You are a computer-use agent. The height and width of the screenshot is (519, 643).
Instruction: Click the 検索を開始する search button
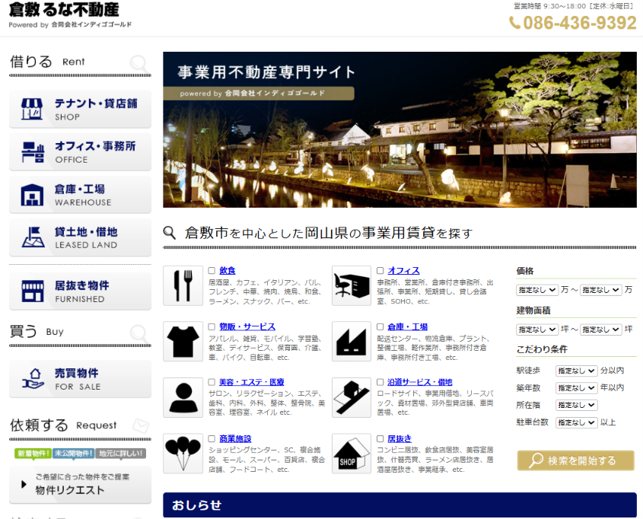coord(576,460)
